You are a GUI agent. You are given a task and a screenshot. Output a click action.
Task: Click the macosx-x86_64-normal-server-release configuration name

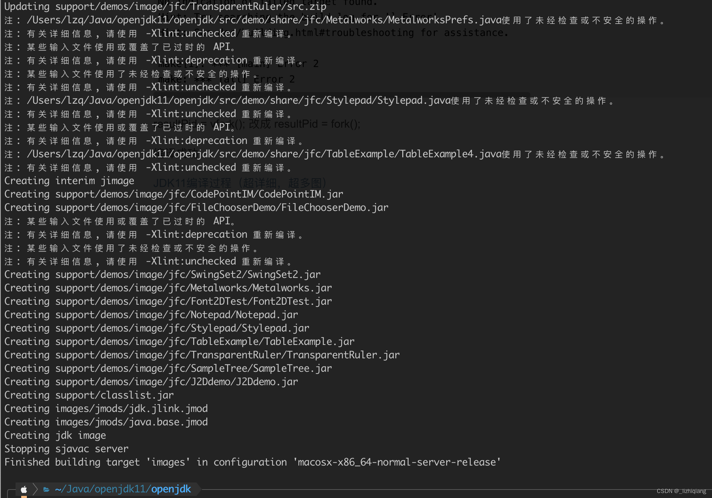pyautogui.click(x=397, y=462)
